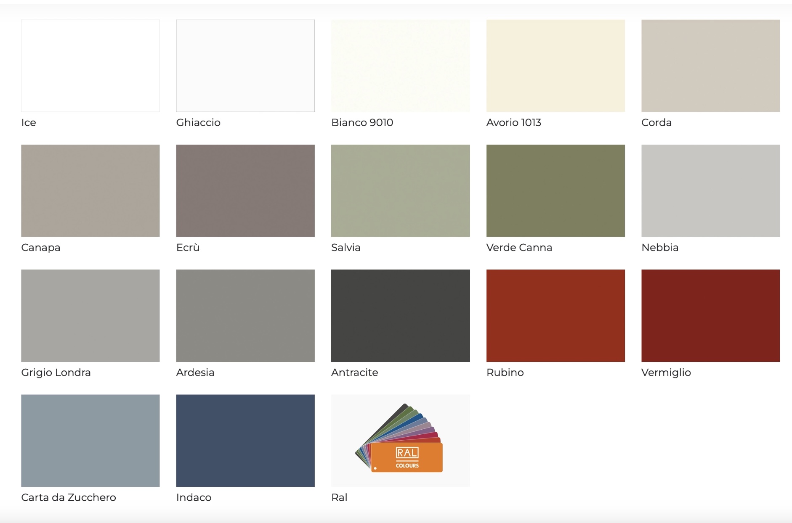Choose the Corda beige swatch
792x523 pixels.
711,66
